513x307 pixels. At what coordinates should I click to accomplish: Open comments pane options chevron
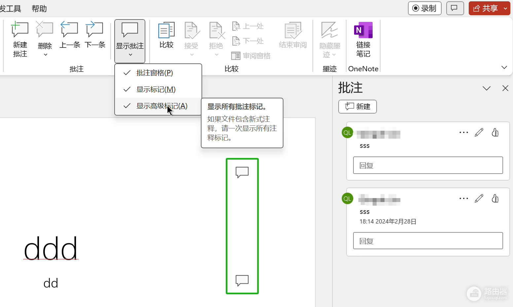click(486, 88)
